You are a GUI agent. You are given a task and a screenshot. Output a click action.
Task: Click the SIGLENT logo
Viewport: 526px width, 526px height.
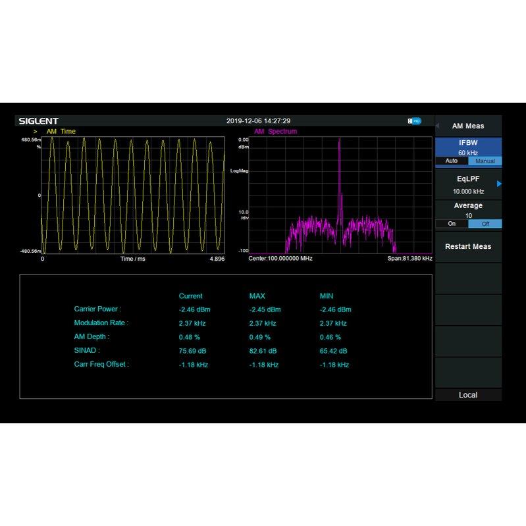[38, 121]
